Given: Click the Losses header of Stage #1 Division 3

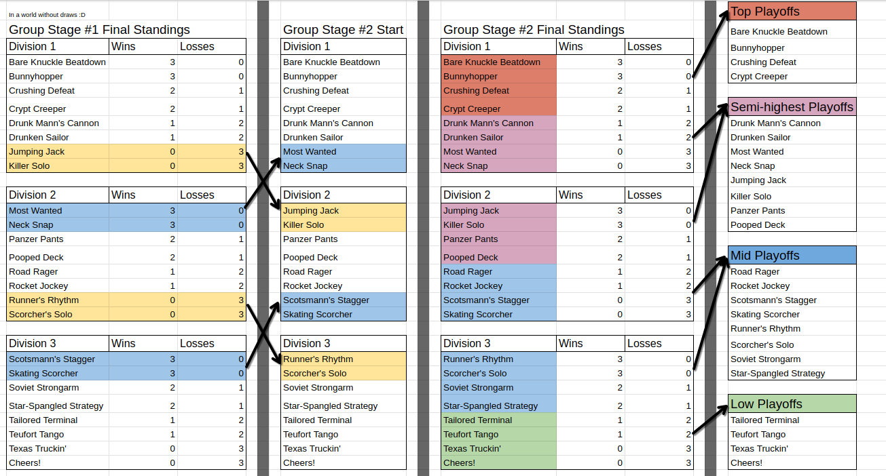Looking at the screenshot, I should [x=197, y=344].
